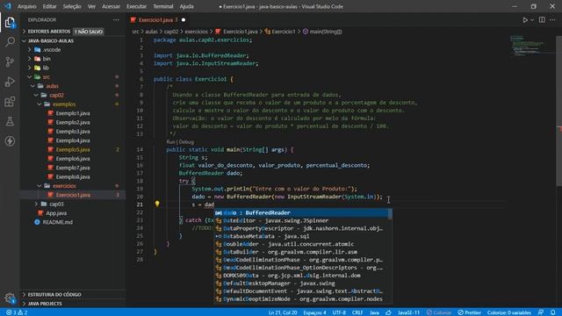Click the lightbulb quick fix icon
The height and width of the screenshot is (316, 562).
pyautogui.click(x=157, y=204)
